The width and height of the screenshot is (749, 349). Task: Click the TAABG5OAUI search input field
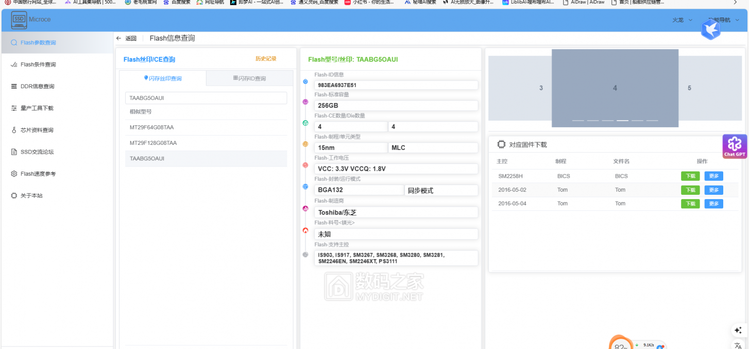(x=206, y=98)
